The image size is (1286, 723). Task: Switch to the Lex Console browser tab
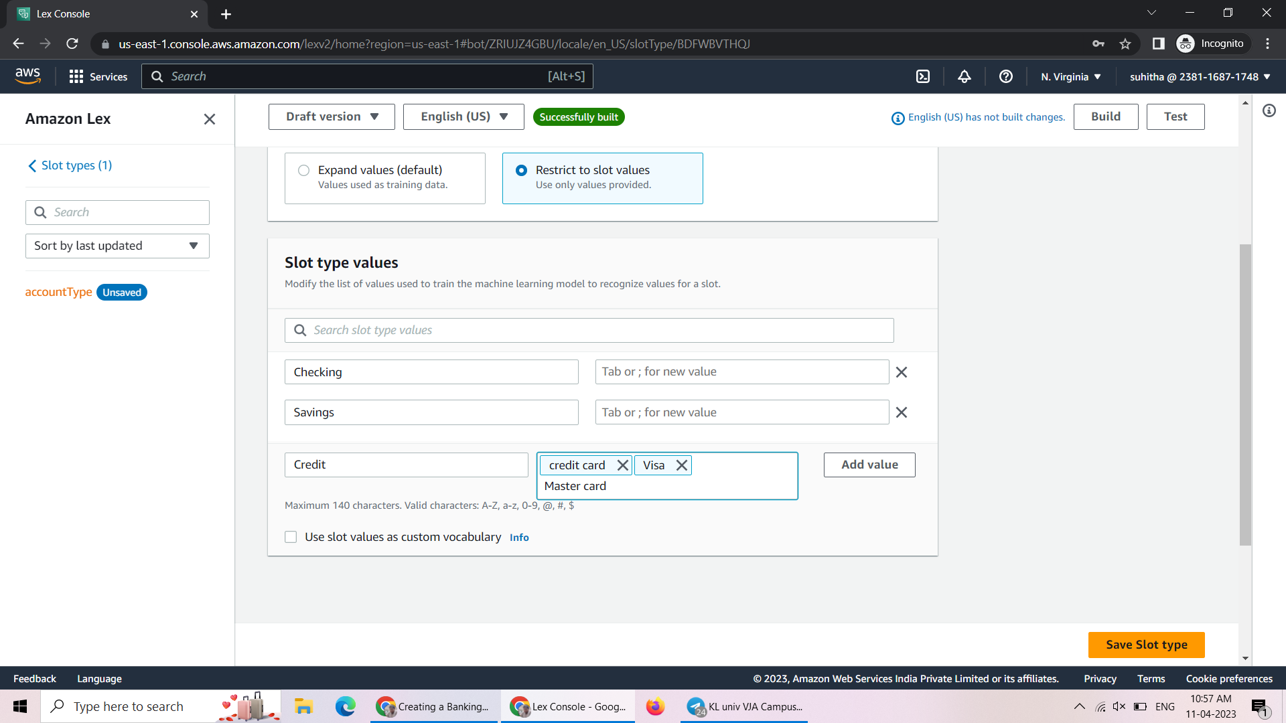100,13
